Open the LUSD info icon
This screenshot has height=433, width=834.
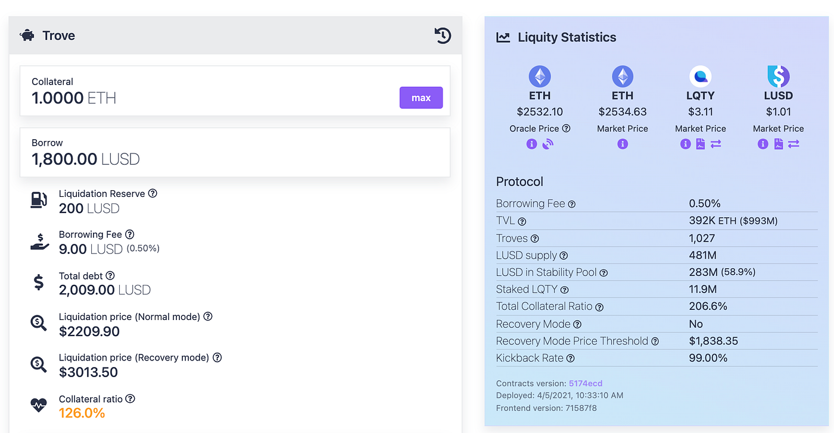pyautogui.click(x=763, y=144)
